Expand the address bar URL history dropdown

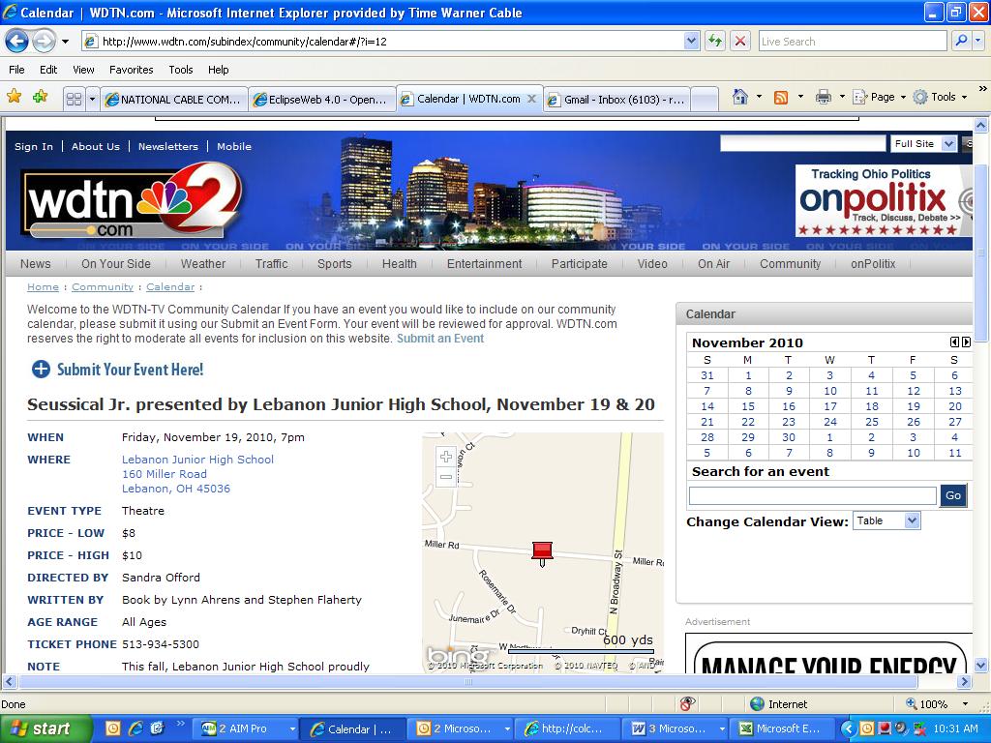[x=691, y=41]
